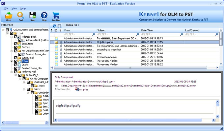This screenshot has height=131, width=224.
Task: Select the On My Computer folder
Action: pyautogui.click(x=39, y=79)
